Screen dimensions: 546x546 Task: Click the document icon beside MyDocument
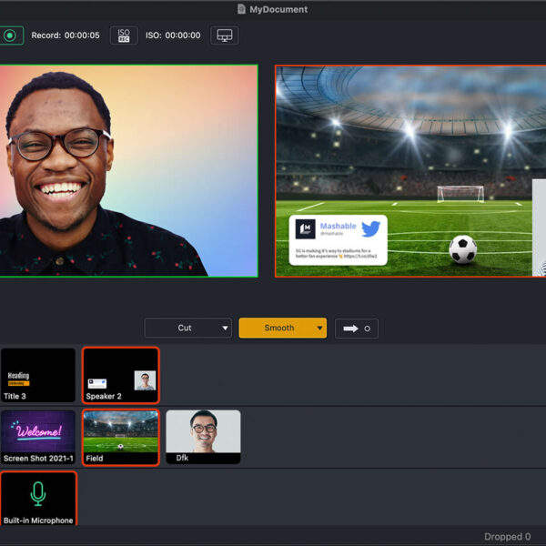pos(241,9)
